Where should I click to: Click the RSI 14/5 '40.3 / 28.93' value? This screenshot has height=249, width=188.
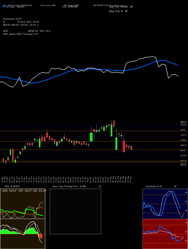[x=32, y=22]
